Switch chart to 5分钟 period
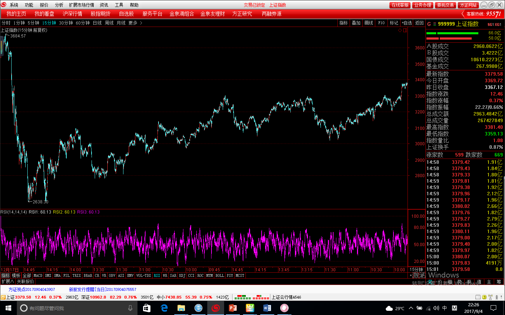 click(33, 23)
